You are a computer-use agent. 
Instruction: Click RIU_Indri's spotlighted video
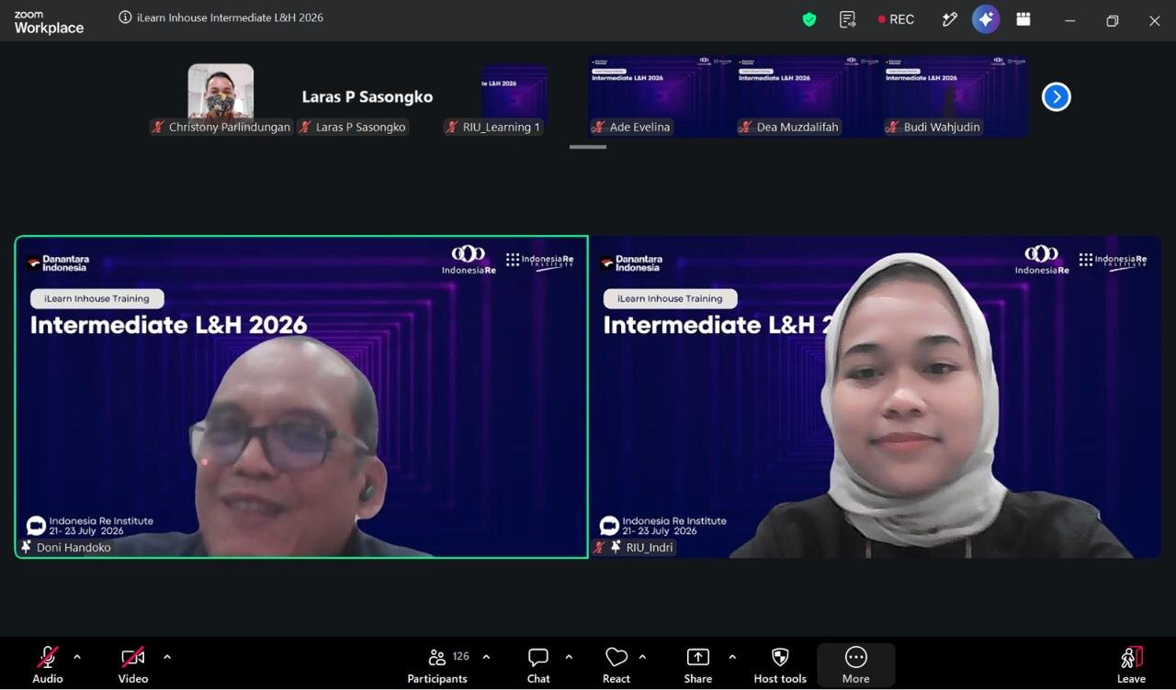[x=875, y=396]
